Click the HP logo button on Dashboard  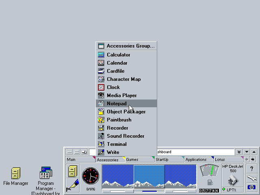252,187
